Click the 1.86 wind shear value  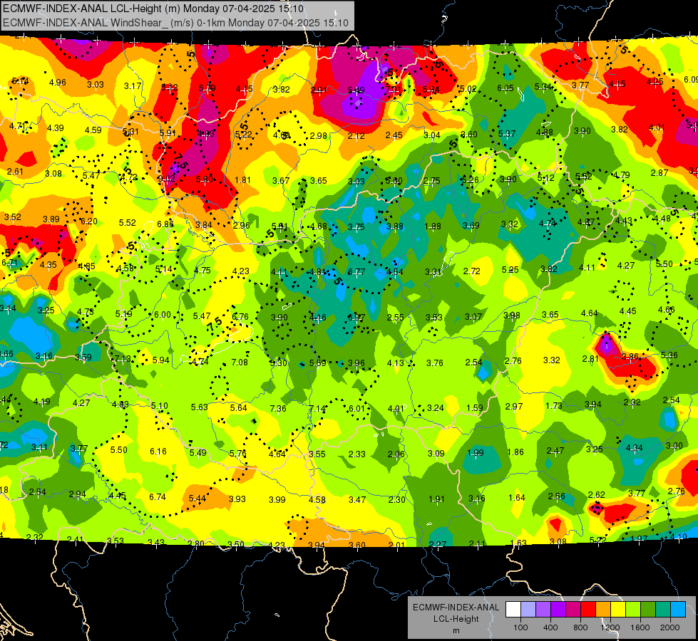tap(515, 452)
